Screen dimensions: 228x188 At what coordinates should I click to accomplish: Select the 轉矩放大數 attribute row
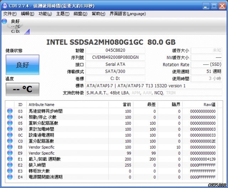coord(112,171)
